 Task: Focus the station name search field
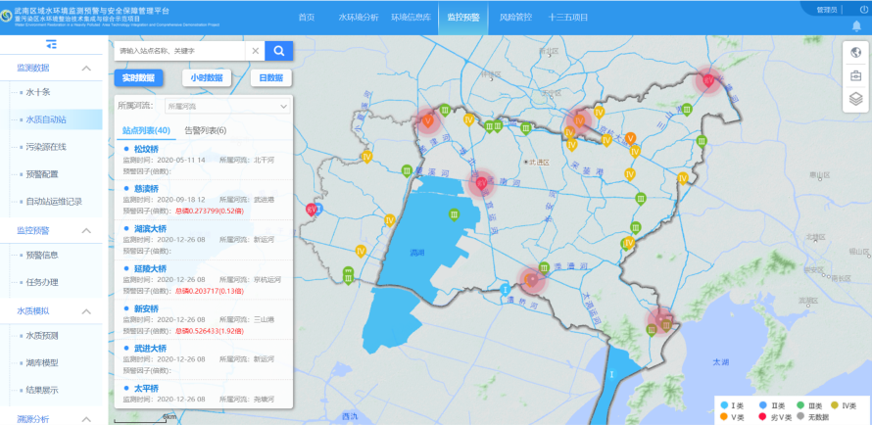179,51
